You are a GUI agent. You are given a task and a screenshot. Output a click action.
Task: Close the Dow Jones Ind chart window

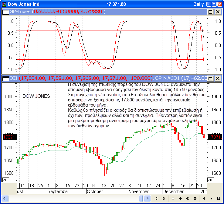[219, 4]
